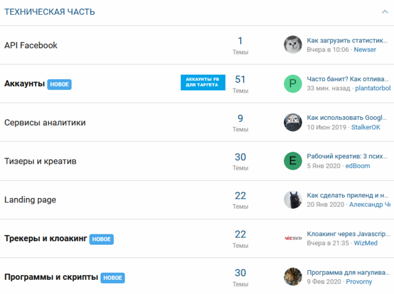The width and height of the screenshot is (394, 294).
Task: Open the Landing page forum
Action: (x=30, y=200)
